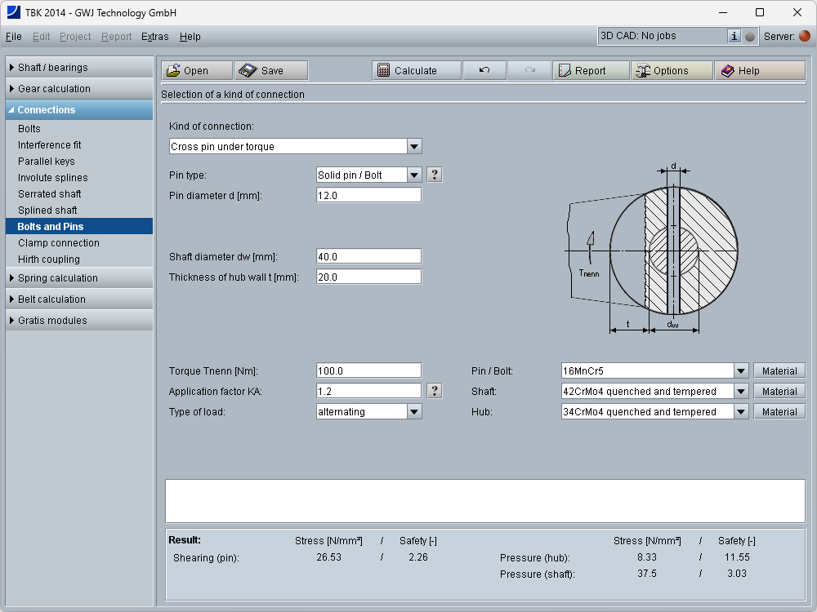Expand the Pin type dropdown
Screen dimensions: 817x612
[x=414, y=175]
